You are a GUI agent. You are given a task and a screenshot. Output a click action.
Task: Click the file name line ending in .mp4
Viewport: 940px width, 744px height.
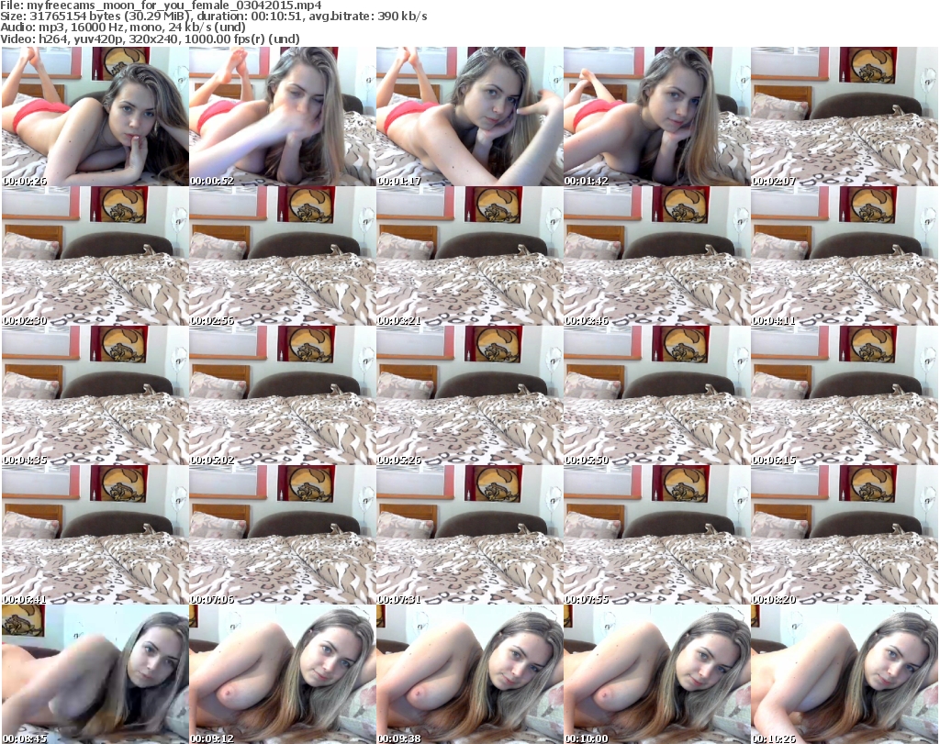[162, 6]
